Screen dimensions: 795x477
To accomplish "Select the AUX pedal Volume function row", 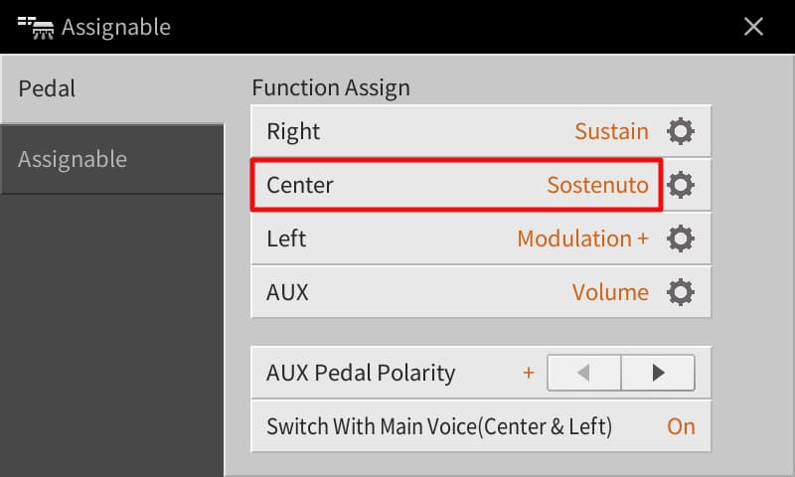I will (x=457, y=292).
